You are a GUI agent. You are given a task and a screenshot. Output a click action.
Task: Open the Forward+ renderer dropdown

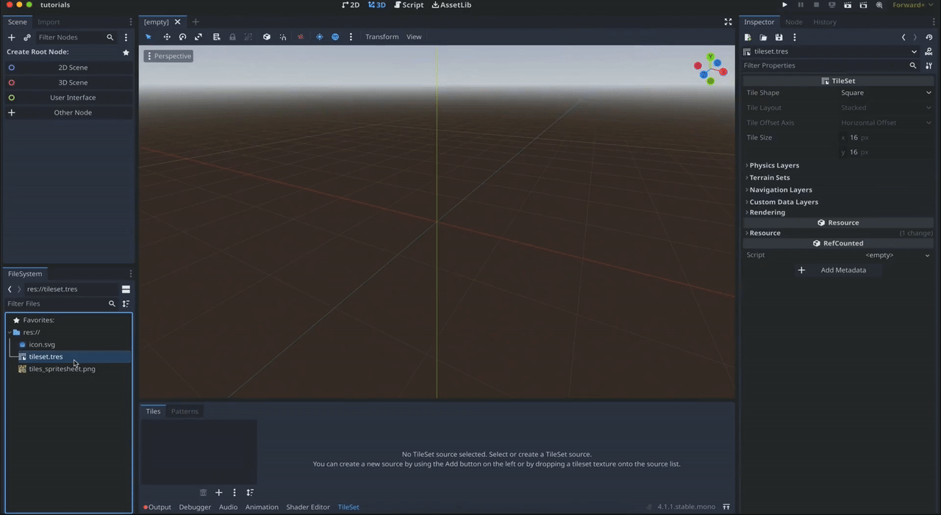point(912,5)
